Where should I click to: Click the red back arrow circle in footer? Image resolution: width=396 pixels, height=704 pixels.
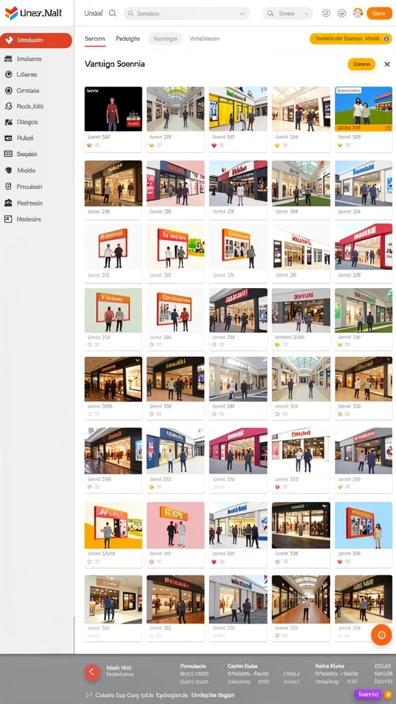pyautogui.click(x=92, y=672)
